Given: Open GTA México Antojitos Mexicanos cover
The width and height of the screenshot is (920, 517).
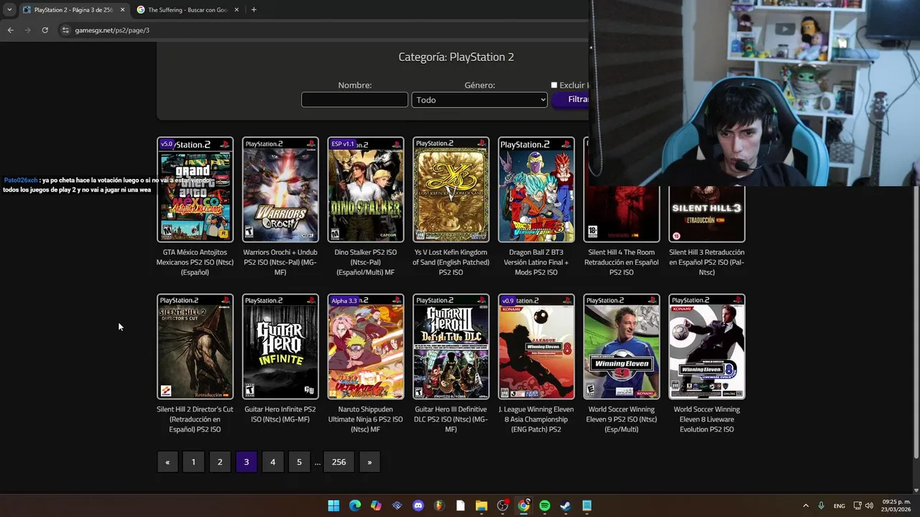Looking at the screenshot, I should tap(195, 190).
